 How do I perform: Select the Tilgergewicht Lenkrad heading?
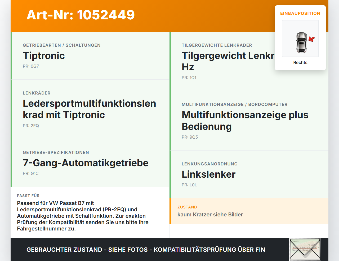pos(228,61)
